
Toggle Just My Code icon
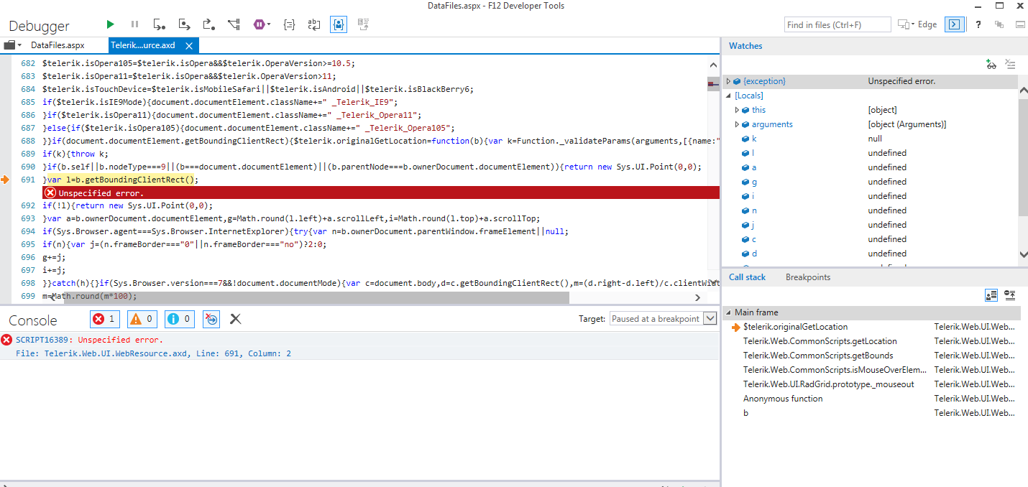point(339,24)
